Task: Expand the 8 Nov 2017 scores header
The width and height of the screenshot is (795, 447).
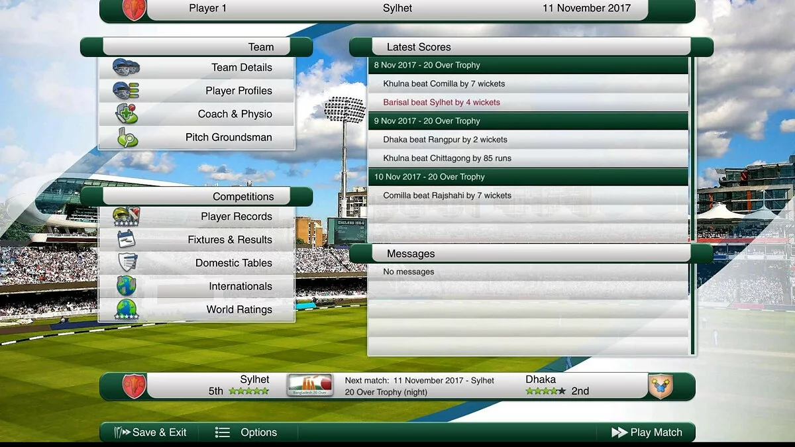Action: click(x=528, y=65)
